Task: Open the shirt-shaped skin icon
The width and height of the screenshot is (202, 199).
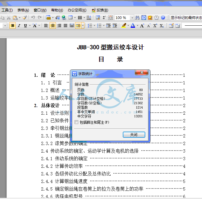Action: point(156,18)
